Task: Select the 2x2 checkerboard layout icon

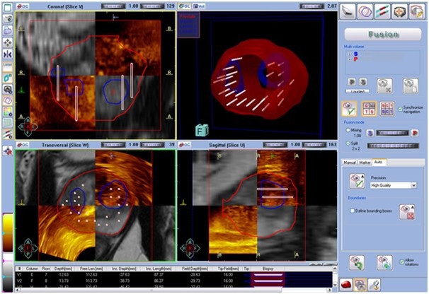Action: click(369, 108)
